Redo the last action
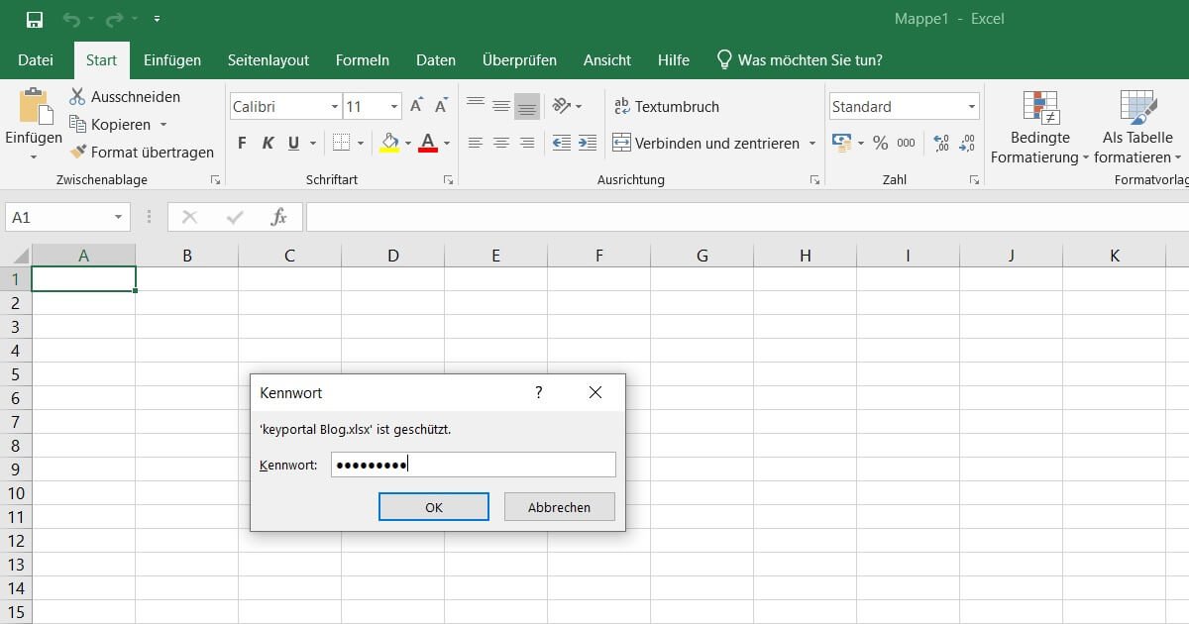The image size is (1189, 624). [114, 19]
